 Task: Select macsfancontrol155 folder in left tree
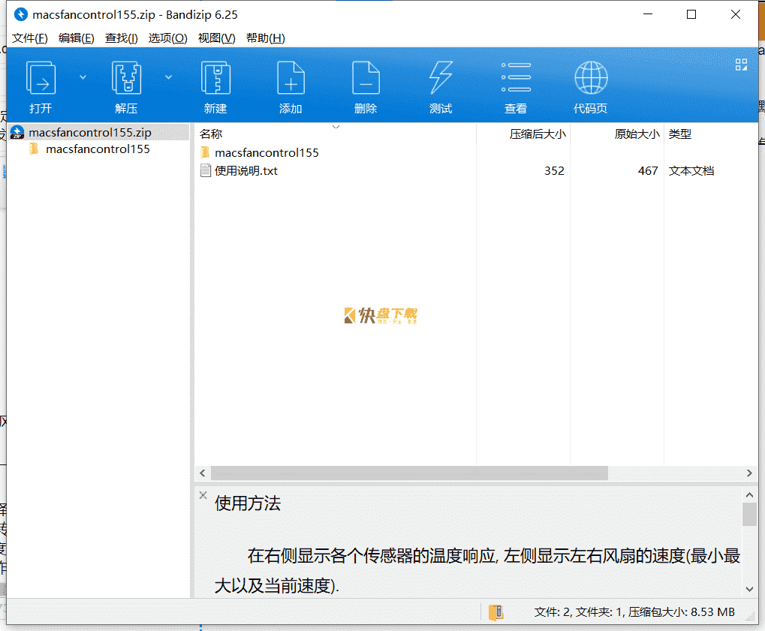[98, 149]
